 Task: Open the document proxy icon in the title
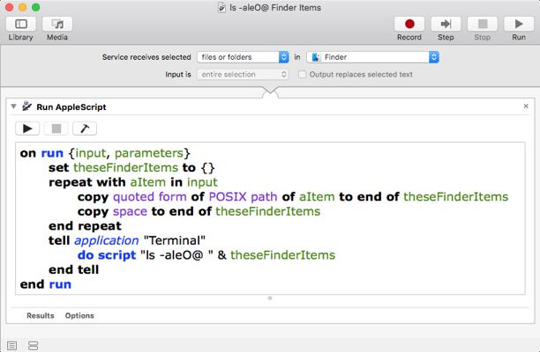click(222, 8)
